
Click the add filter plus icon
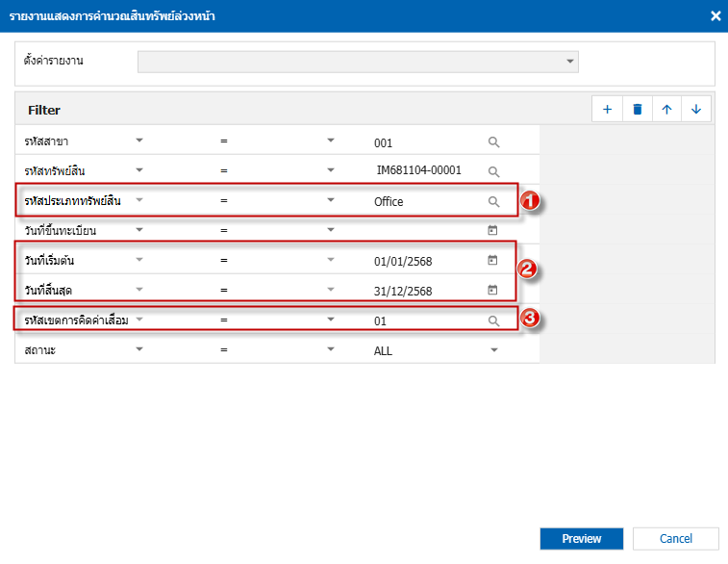[x=607, y=110]
